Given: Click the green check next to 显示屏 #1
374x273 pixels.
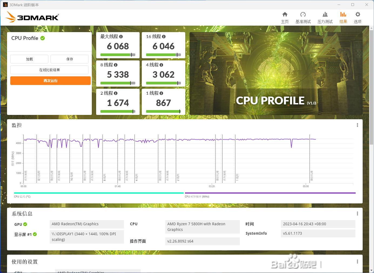Looking at the screenshot, I should point(35,234).
